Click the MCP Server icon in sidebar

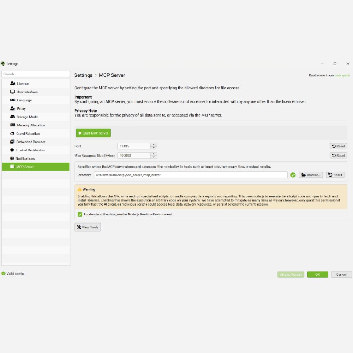coord(12,167)
